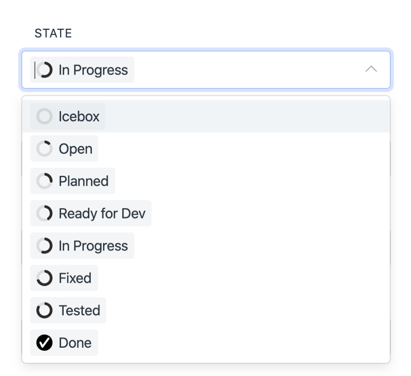Viewport: 411px width, 376px height.
Task: Choose Open from the state list
Action: click(x=75, y=149)
